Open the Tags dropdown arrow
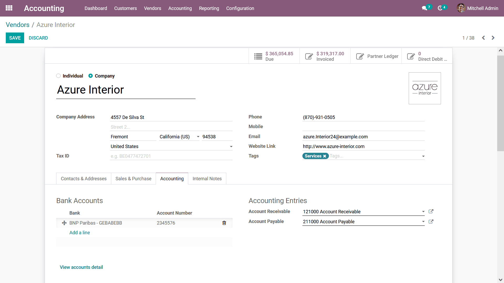 pyautogui.click(x=423, y=156)
